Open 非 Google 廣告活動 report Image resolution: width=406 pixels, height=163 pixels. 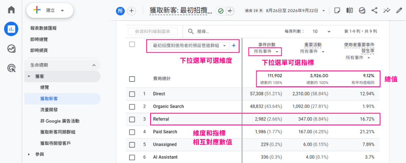pos(60,121)
